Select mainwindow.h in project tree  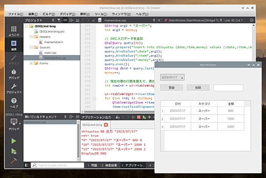coord(54,42)
